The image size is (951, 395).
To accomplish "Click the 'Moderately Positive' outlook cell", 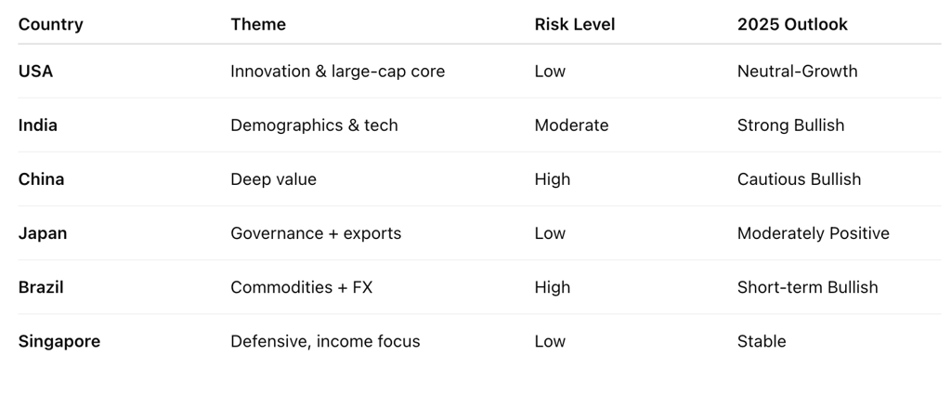I will pos(813,233).
